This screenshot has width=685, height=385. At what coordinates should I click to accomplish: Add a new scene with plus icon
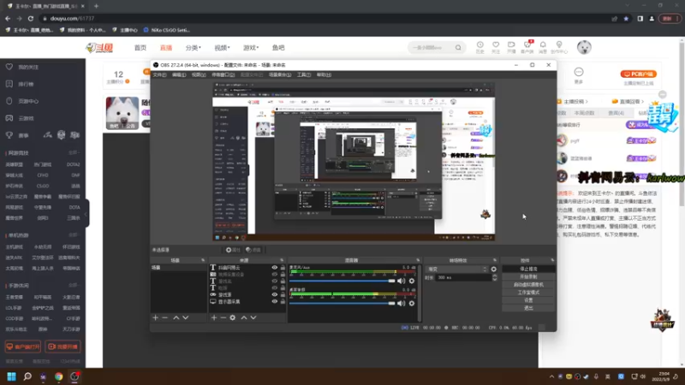pyautogui.click(x=156, y=317)
